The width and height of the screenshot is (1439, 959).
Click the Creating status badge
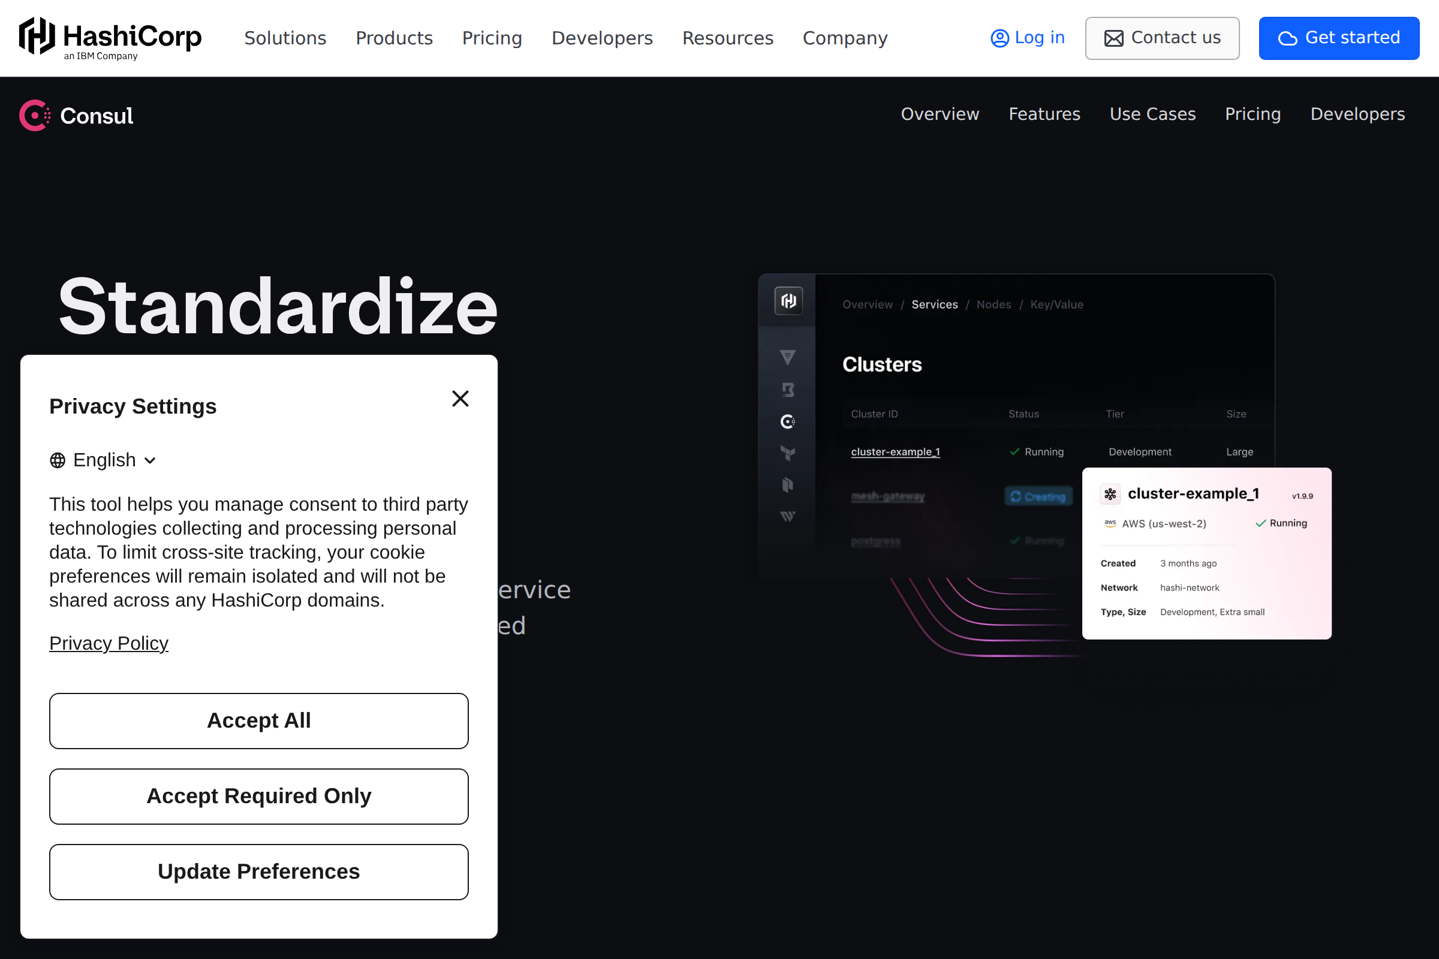pos(1038,497)
